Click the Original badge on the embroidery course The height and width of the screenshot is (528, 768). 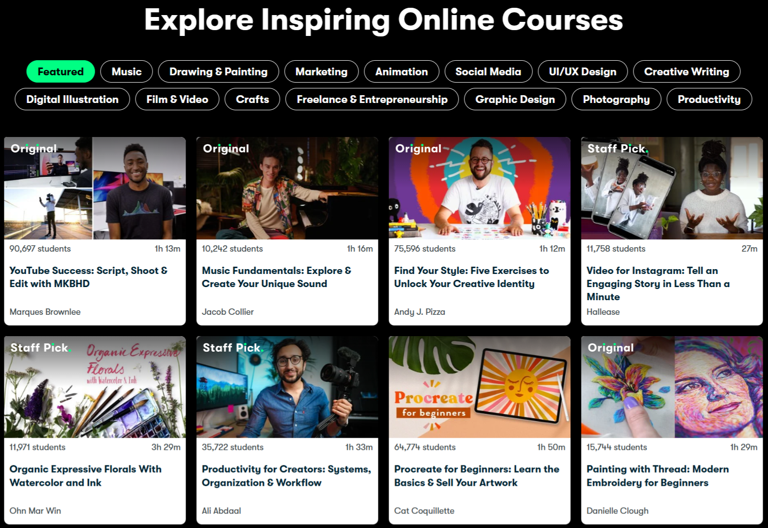coord(611,348)
